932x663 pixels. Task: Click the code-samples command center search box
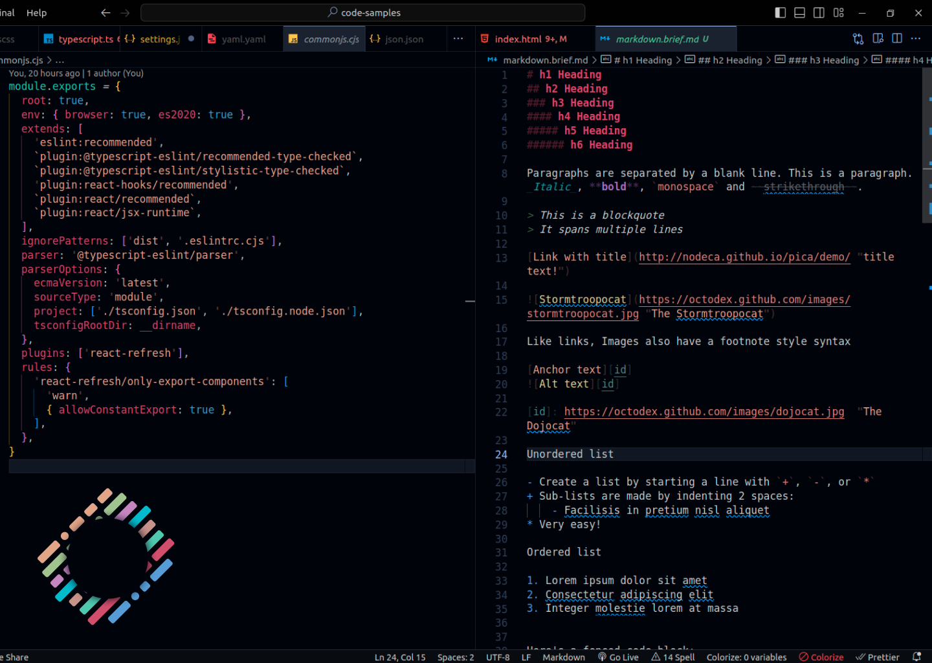tap(363, 12)
